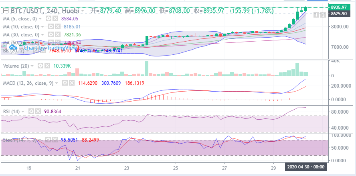Open settings gear for MACD indicator
This screenshot has height=176, width=356.
(65, 83)
